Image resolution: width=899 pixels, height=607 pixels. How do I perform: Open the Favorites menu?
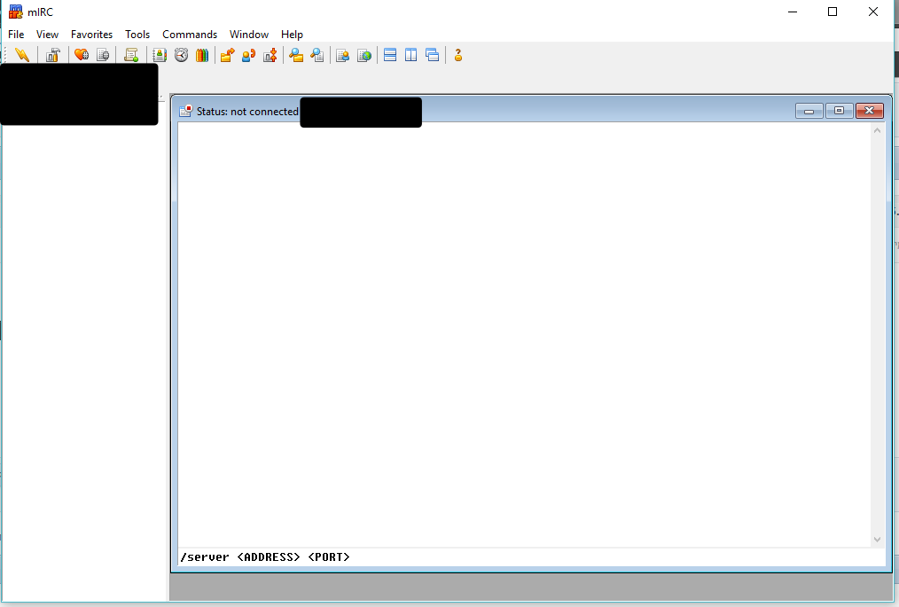pos(91,35)
